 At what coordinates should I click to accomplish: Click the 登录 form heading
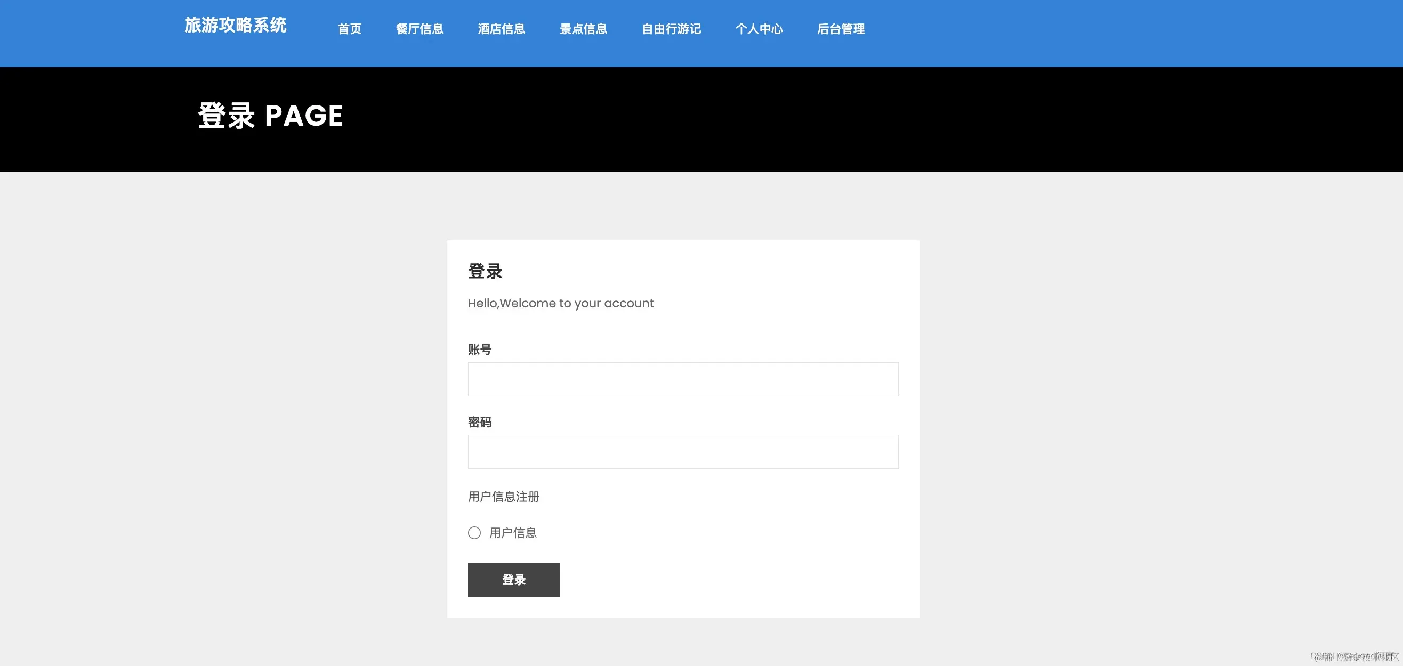(485, 271)
